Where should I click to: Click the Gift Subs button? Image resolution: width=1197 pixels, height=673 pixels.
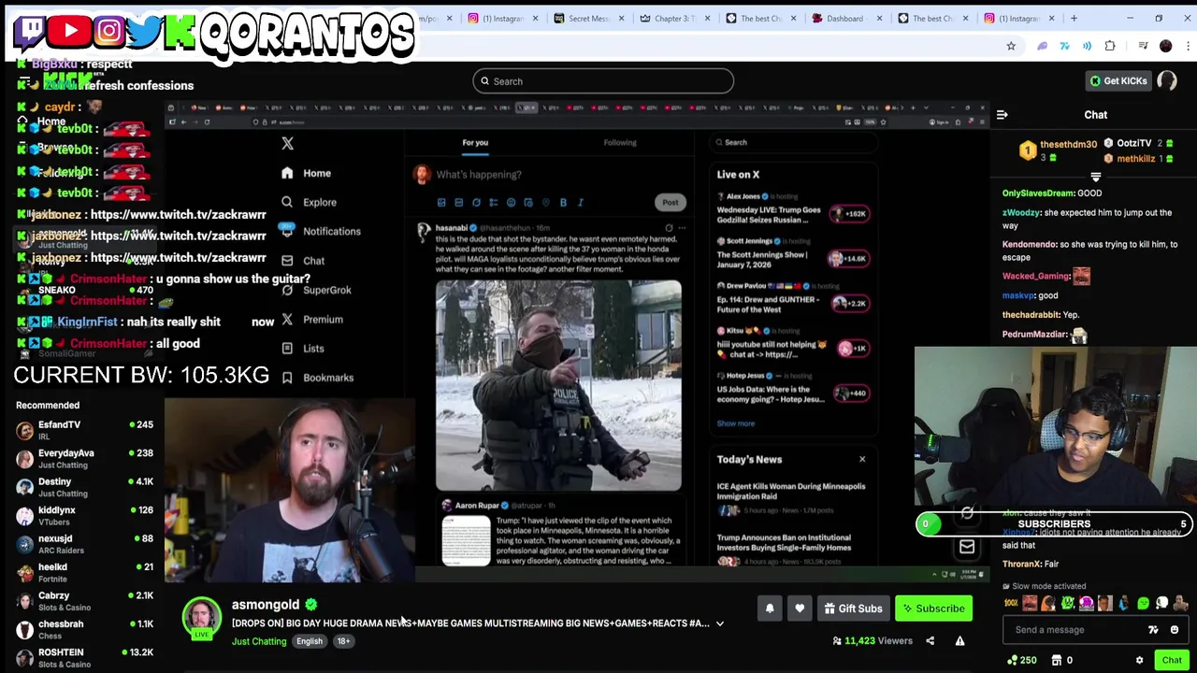[852, 609]
